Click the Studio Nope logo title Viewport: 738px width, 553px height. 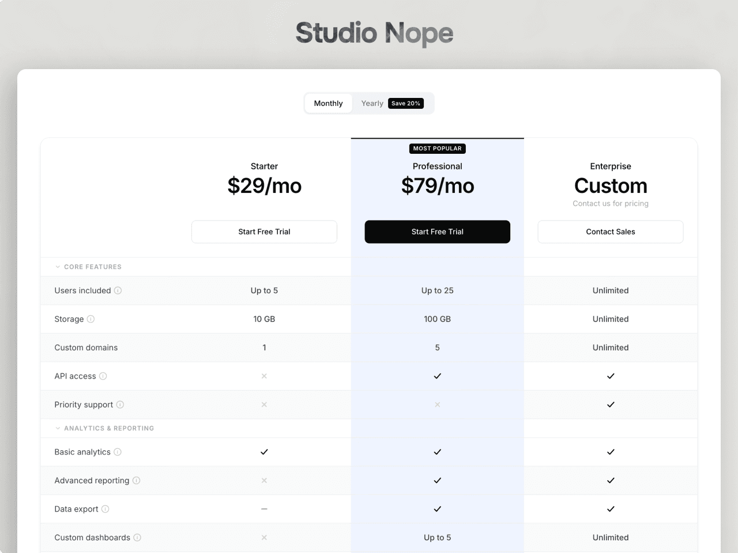374,33
